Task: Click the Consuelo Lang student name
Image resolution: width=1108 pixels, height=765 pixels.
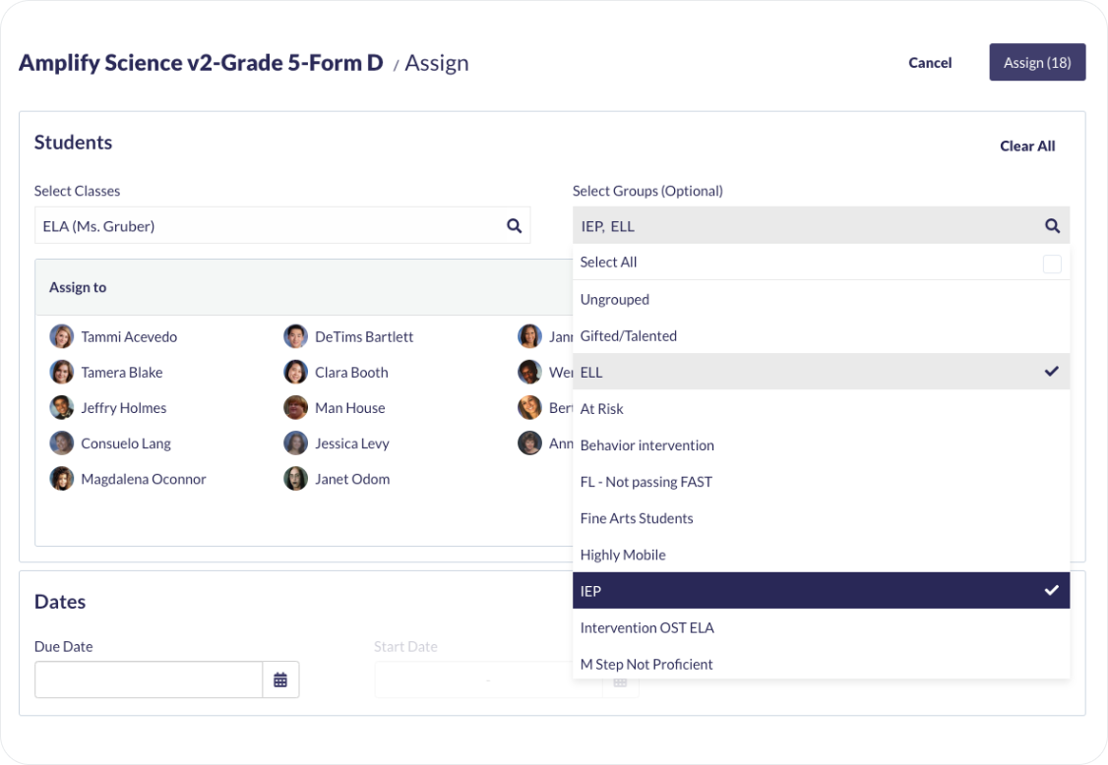Action: tap(126, 443)
